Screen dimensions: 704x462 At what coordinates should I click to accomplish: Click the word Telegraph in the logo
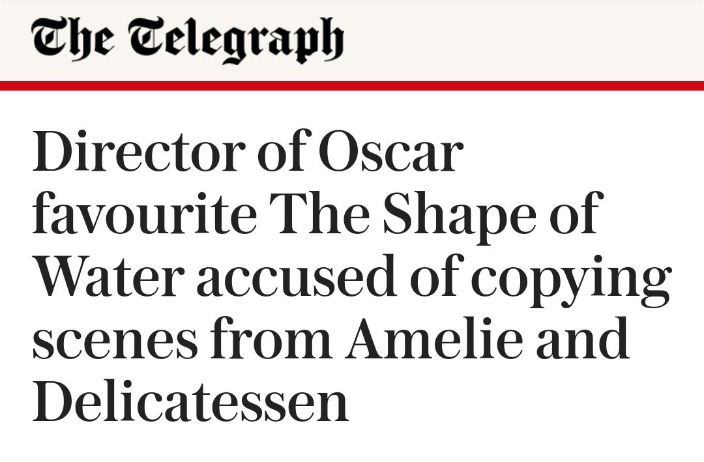(x=237, y=40)
